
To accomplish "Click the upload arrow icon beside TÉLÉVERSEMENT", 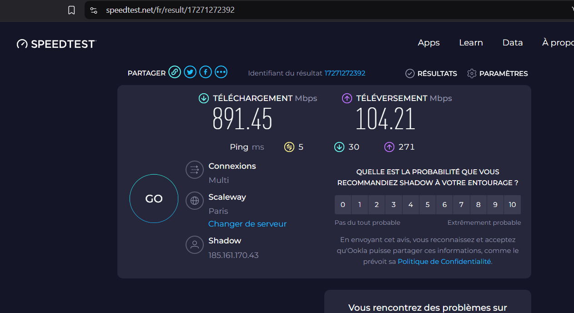I will [x=347, y=98].
